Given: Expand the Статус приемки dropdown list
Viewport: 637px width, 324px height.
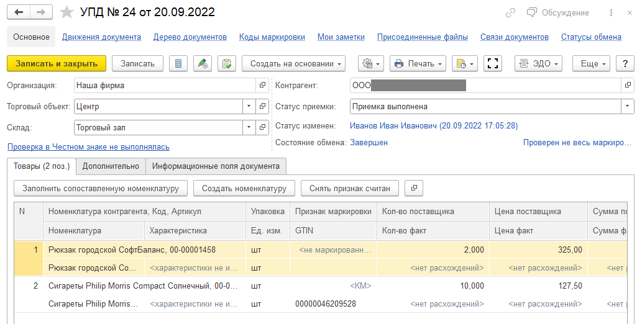Looking at the screenshot, I should [x=627, y=107].
